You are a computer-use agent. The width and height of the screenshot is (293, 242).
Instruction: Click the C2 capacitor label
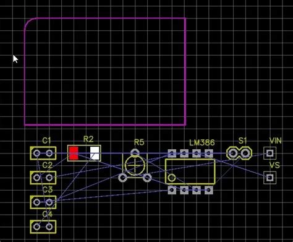pos(47,165)
